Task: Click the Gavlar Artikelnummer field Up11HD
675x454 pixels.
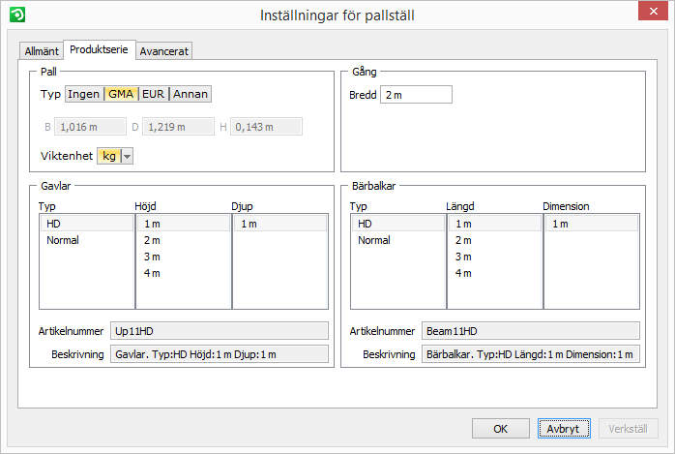Action: click(220, 330)
